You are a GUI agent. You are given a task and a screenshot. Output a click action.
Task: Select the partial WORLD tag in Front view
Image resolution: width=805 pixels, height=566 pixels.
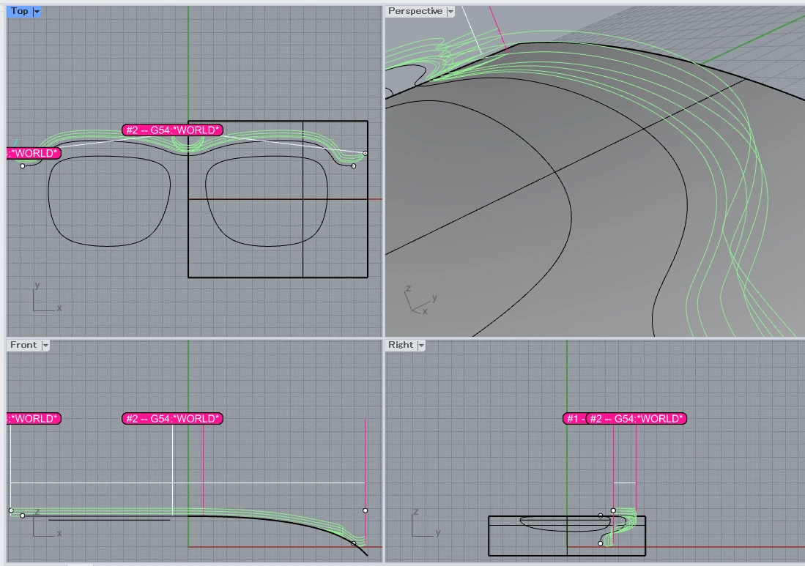pos(34,419)
